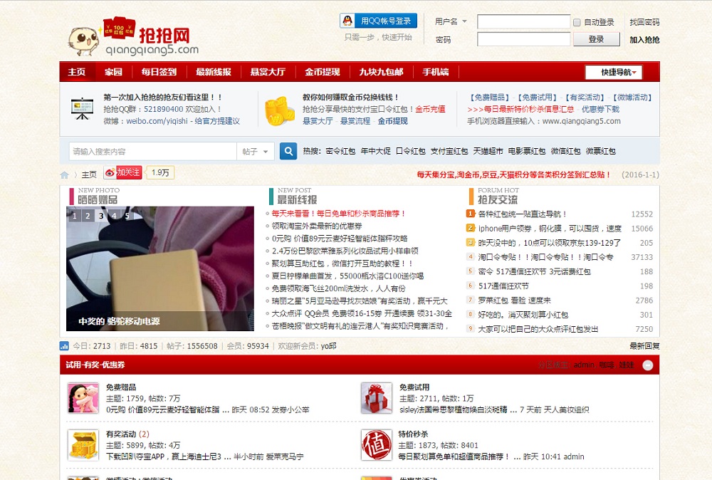Click the 免费赠品 forum girl icon
Viewport: 712px width, 480px height.
coord(83,398)
